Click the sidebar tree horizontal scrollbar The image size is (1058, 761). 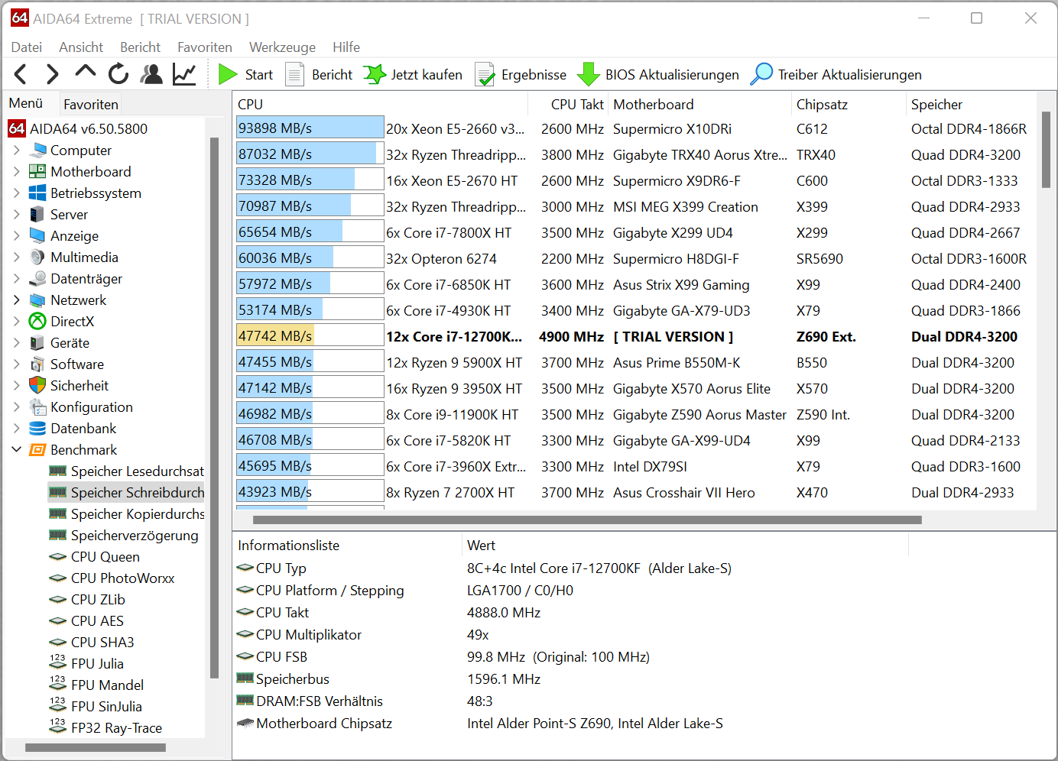(x=96, y=747)
